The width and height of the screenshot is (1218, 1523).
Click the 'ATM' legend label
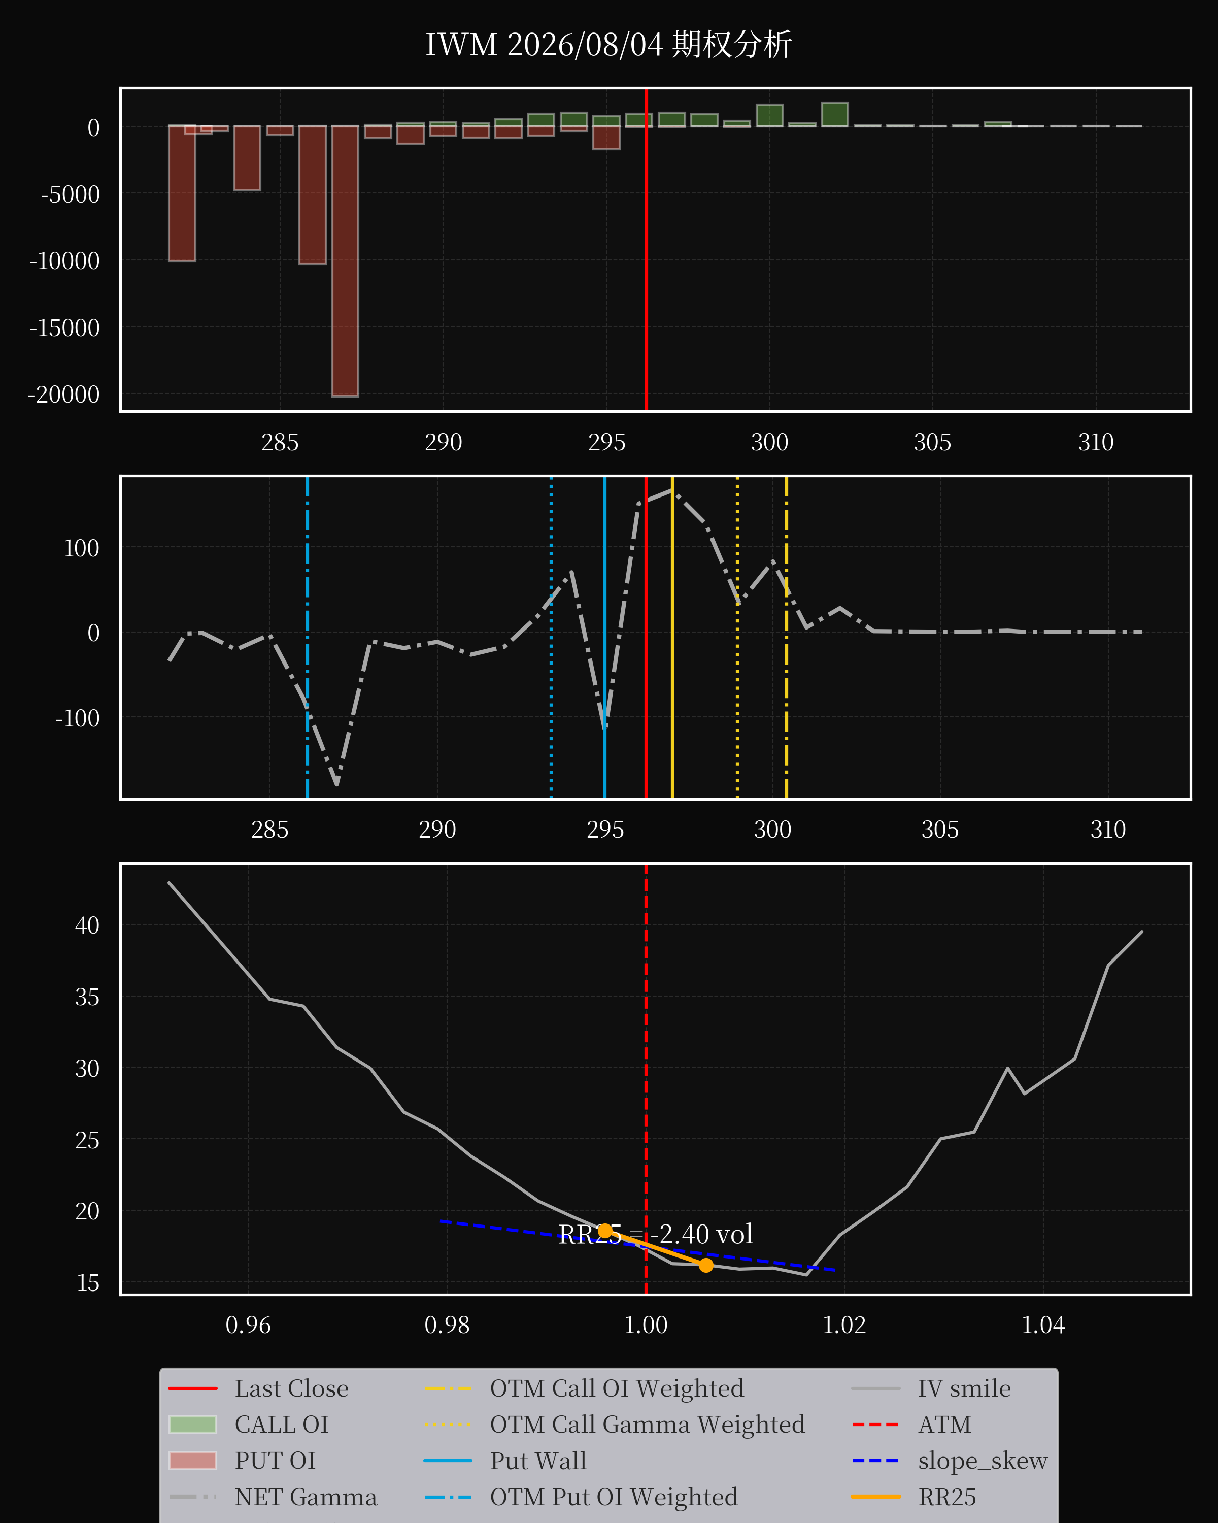pyautogui.click(x=945, y=1424)
